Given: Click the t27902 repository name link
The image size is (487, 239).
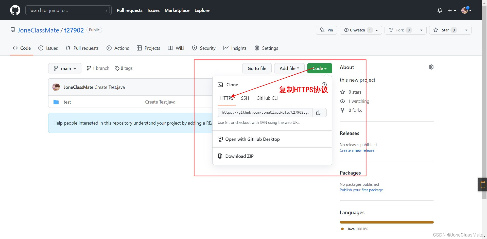Looking at the screenshot, I should pyautogui.click(x=74, y=30).
